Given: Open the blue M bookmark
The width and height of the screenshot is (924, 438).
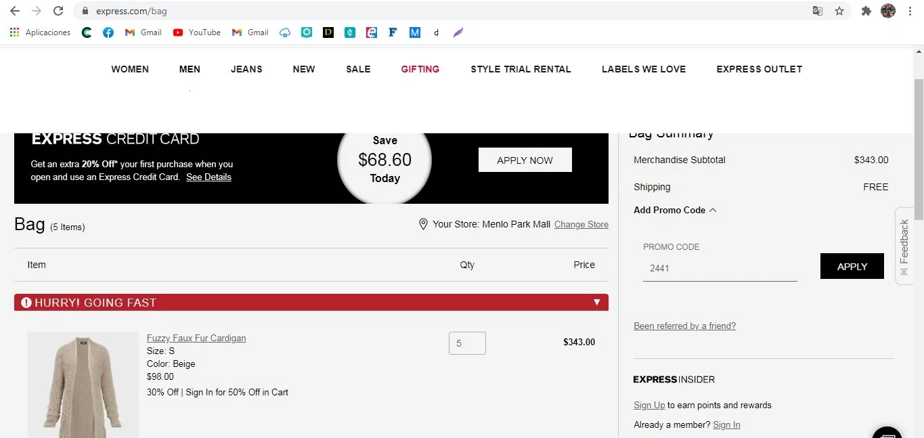Looking at the screenshot, I should pyautogui.click(x=415, y=32).
